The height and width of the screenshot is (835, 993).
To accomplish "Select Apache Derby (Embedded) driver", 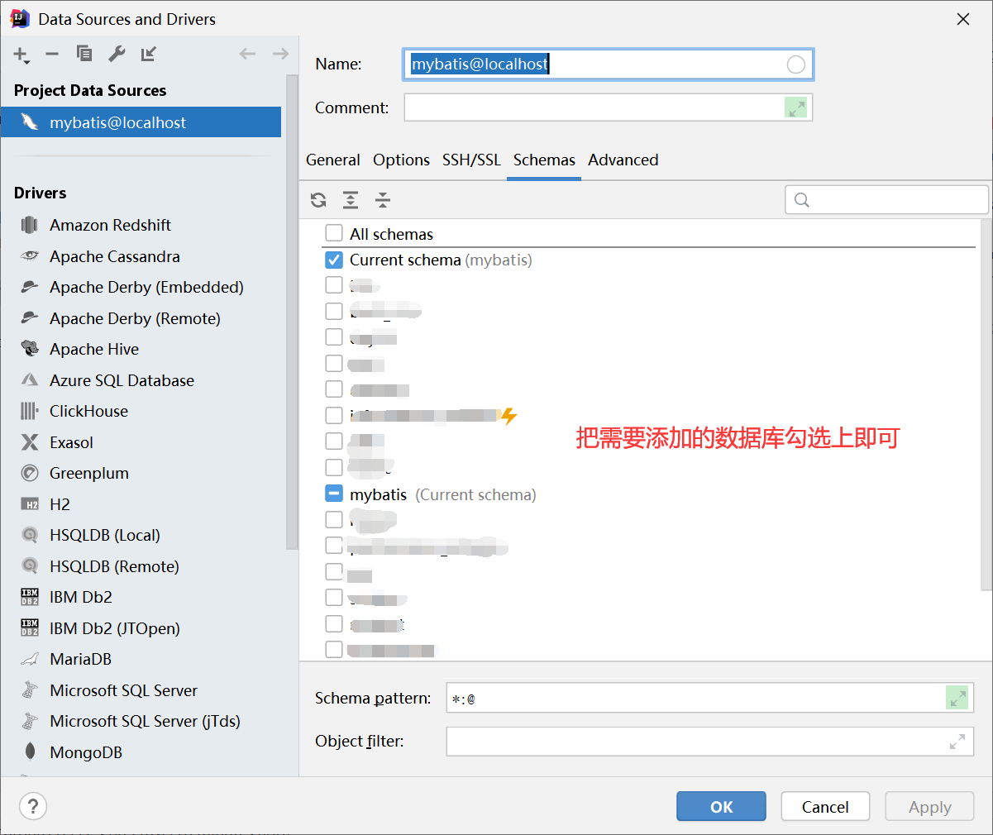I will tap(146, 287).
